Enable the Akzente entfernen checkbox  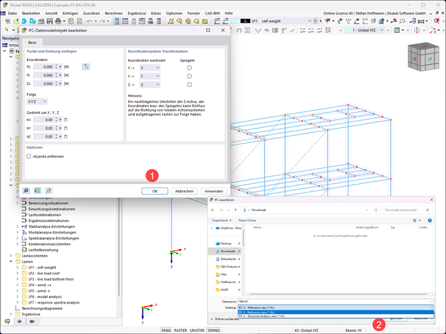pyautogui.click(x=29, y=156)
